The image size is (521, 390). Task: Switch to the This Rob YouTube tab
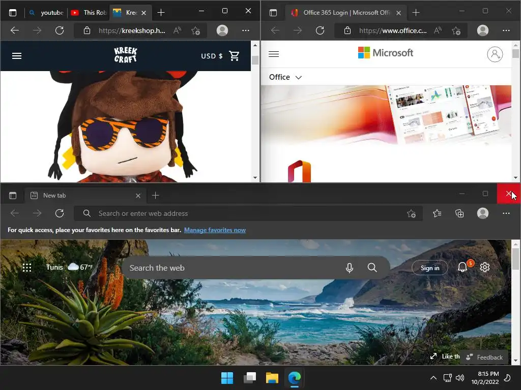[89, 13]
